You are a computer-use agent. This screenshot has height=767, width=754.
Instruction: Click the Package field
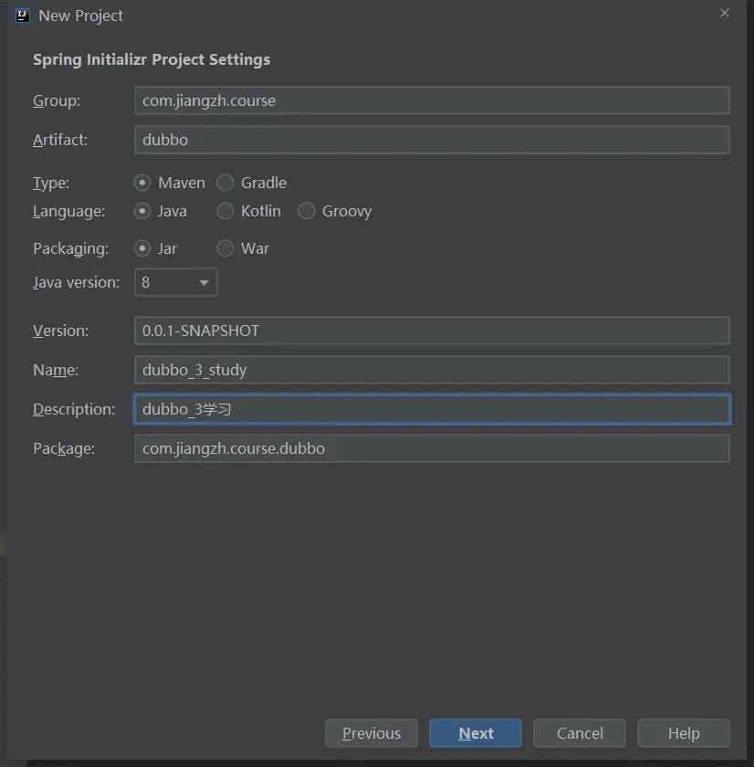pos(431,448)
